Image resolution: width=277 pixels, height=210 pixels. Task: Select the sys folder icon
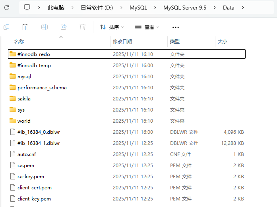(x=13, y=110)
